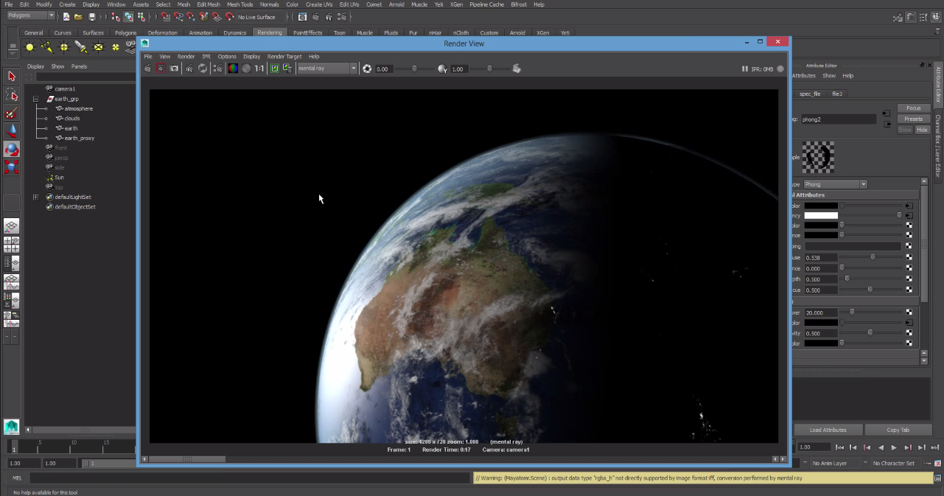The width and height of the screenshot is (944, 496).
Task: Pick the Scale tool in toolbox
Action: coord(11,167)
